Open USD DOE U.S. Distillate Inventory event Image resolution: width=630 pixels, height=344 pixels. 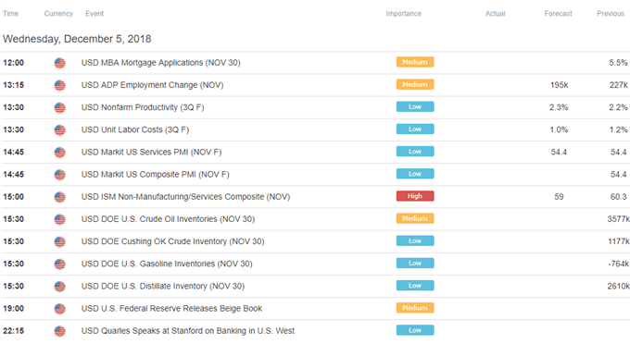163,287
